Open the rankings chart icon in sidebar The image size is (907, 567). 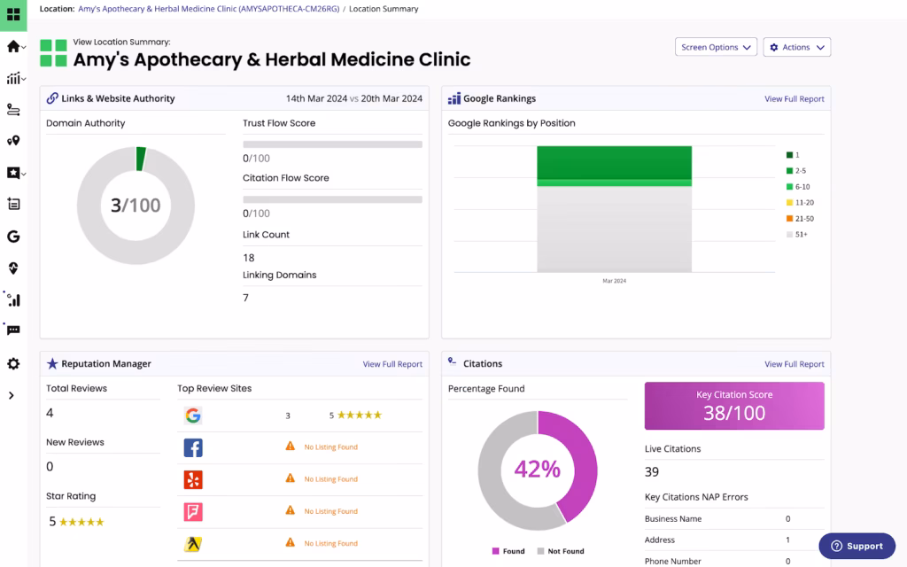point(12,78)
